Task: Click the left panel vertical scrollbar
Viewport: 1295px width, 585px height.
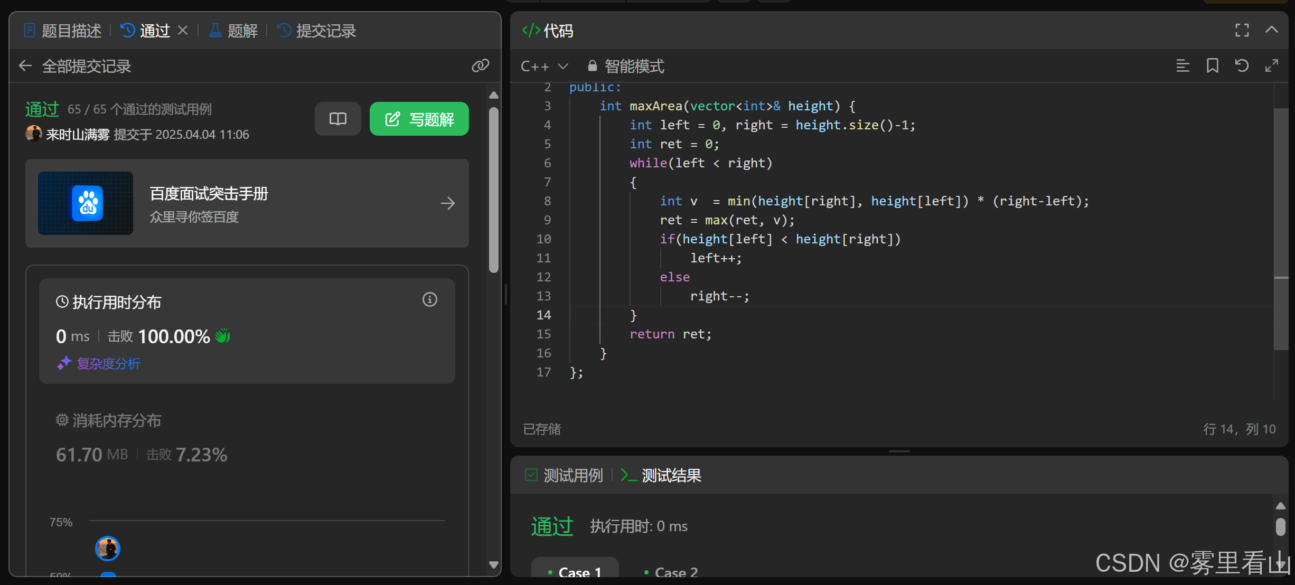Action: (494, 190)
